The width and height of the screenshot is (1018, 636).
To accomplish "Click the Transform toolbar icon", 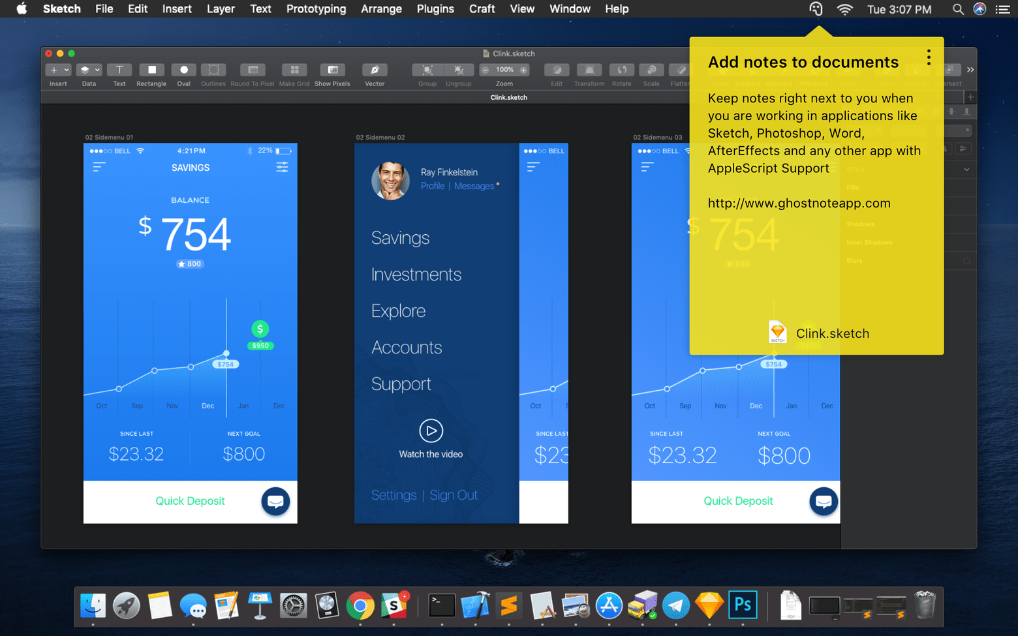I will (x=589, y=70).
